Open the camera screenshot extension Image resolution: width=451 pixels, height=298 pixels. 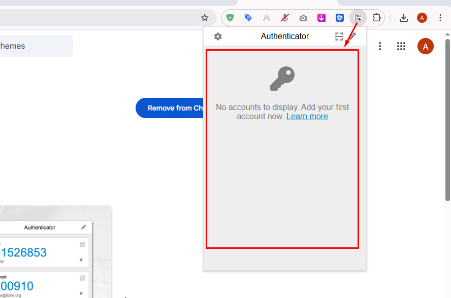click(x=303, y=18)
